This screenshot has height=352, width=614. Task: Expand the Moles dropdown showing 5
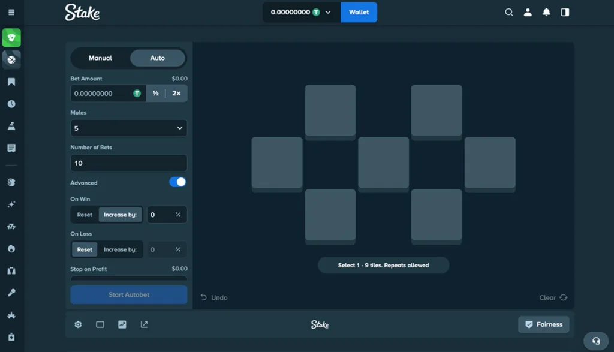tap(129, 128)
